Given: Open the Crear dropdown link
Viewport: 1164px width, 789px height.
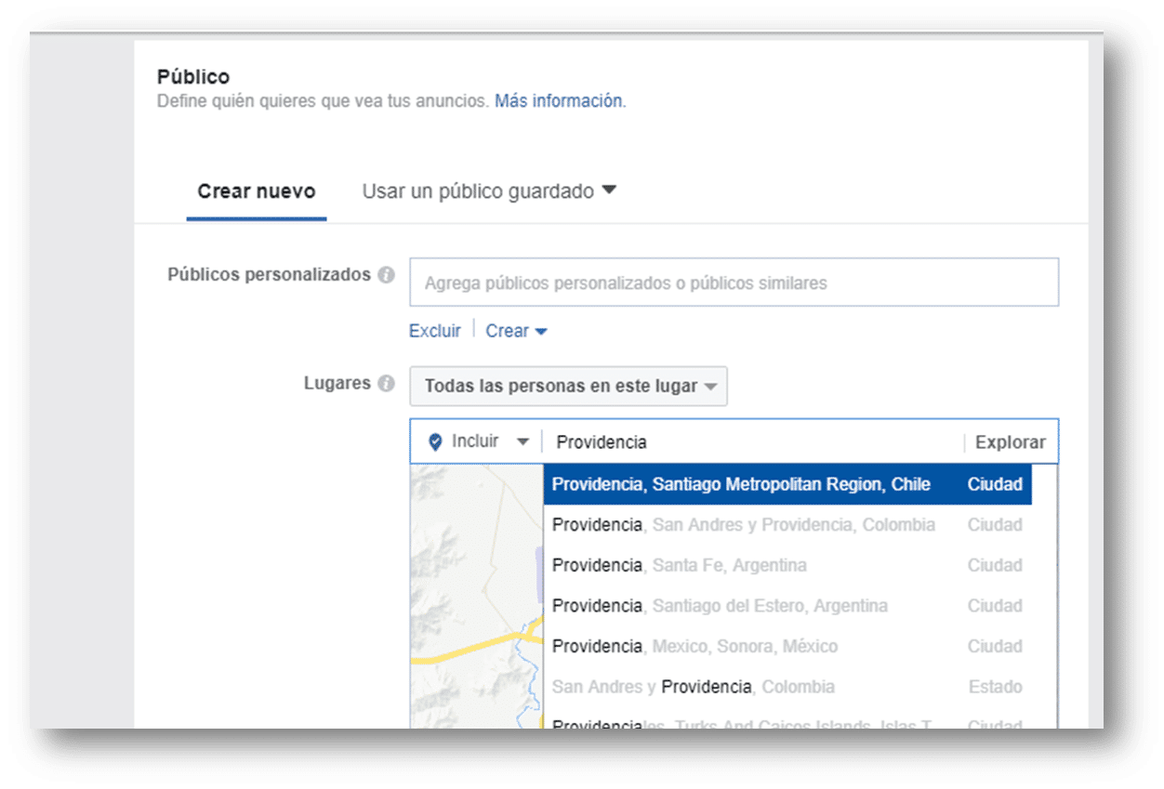Looking at the screenshot, I should click(x=517, y=331).
